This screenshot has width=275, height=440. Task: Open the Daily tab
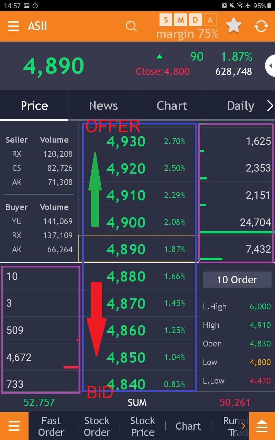pyautogui.click(x=241, y=106)
